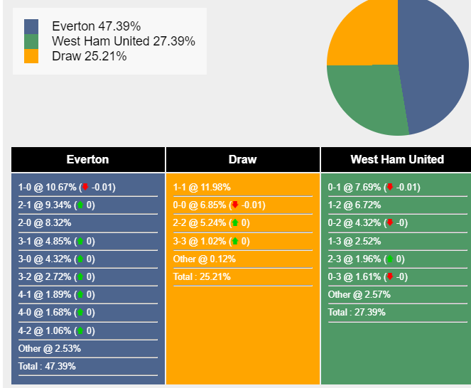Click the Everton blue legend swatch
This screenshot has height=388, width=471.
point(31,26)
